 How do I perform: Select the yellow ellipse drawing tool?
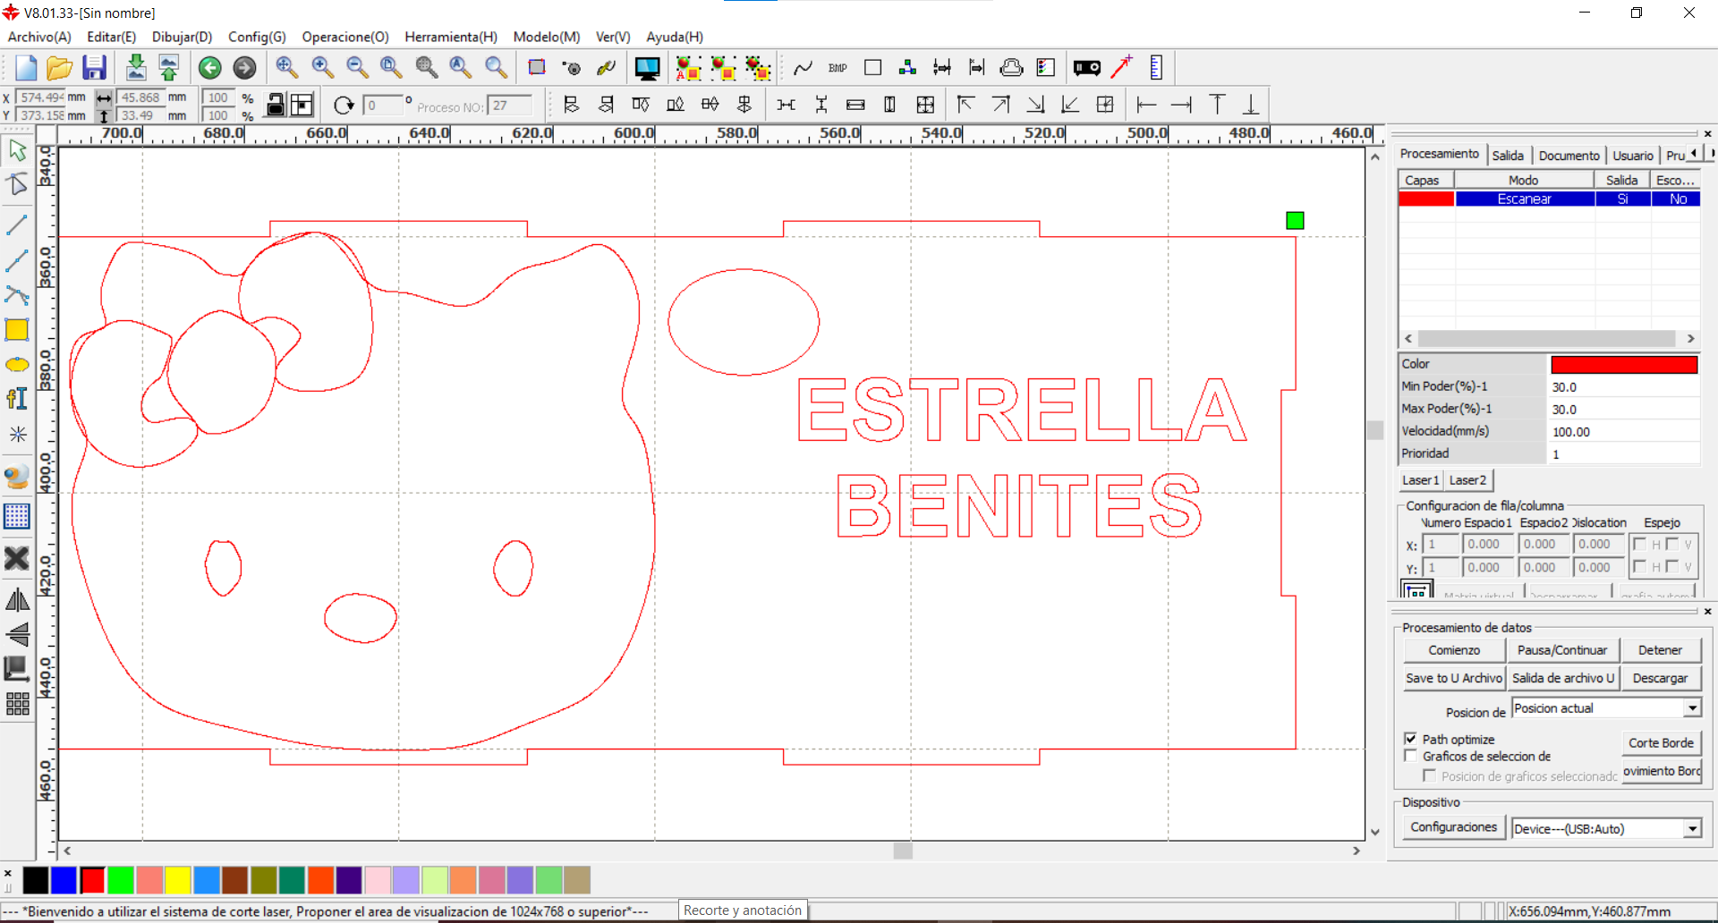point(17,365)
